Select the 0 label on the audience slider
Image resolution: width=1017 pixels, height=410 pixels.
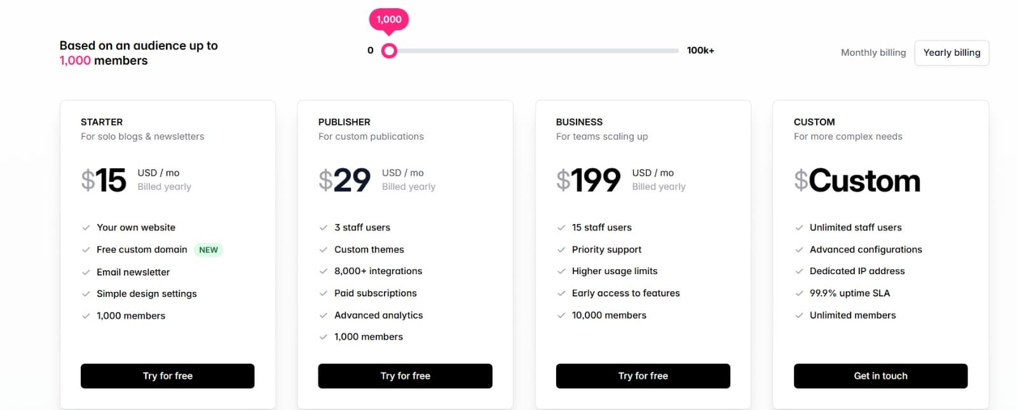tap(370, 50)
